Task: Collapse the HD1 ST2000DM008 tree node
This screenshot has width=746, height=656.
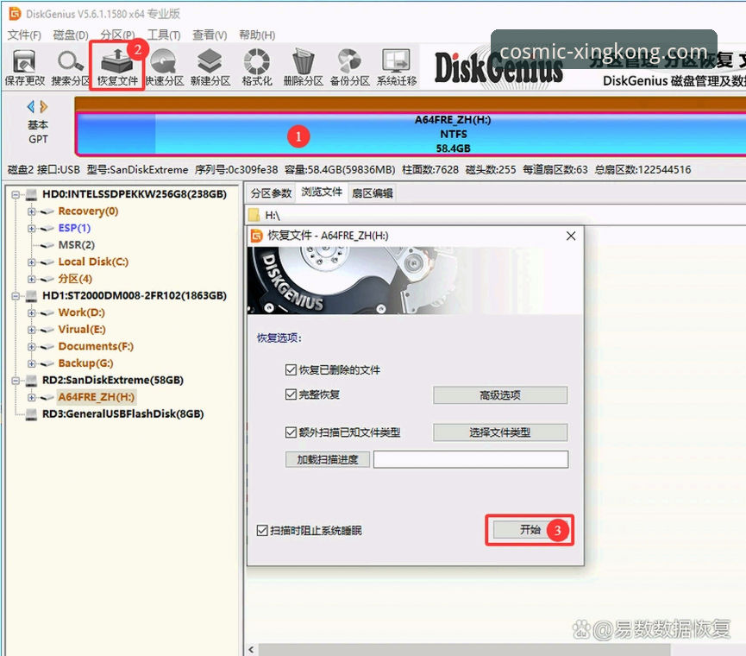Action: pyautogui.click(x=16, y=295)
